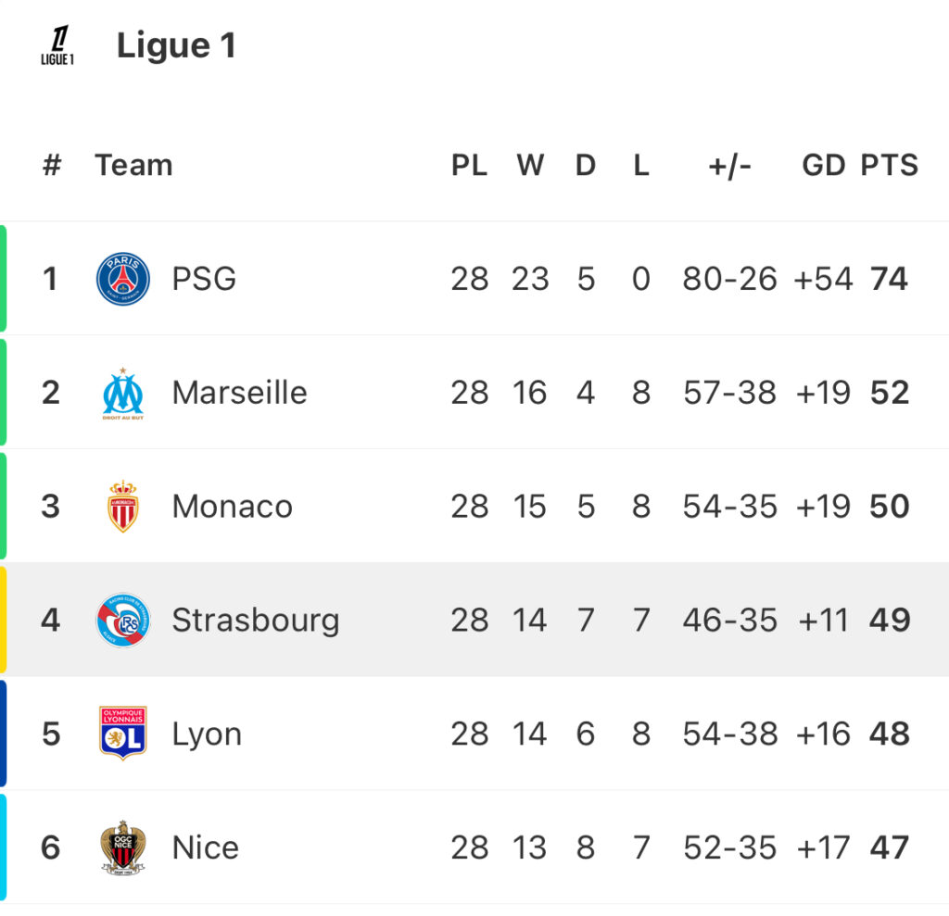The width and height of the screenshot is (949, 916).
Task: Click the W wins column header
Action: [x=530, y=165]
